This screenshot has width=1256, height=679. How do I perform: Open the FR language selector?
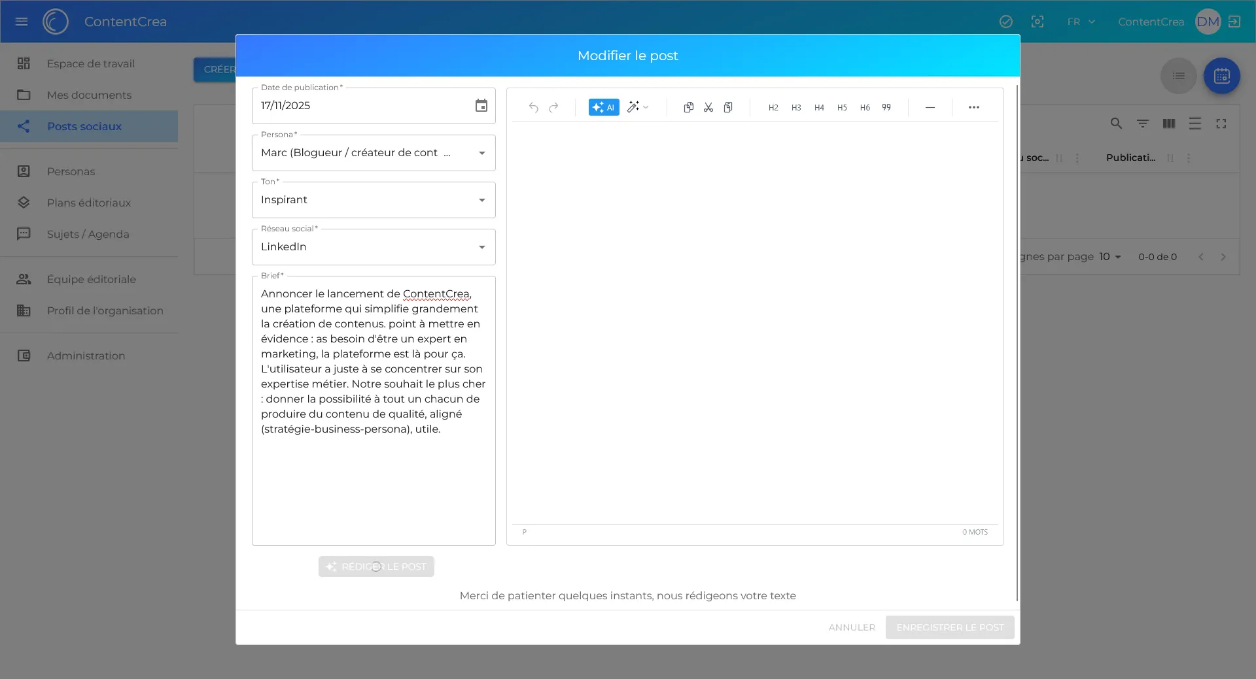point(1081,22)
